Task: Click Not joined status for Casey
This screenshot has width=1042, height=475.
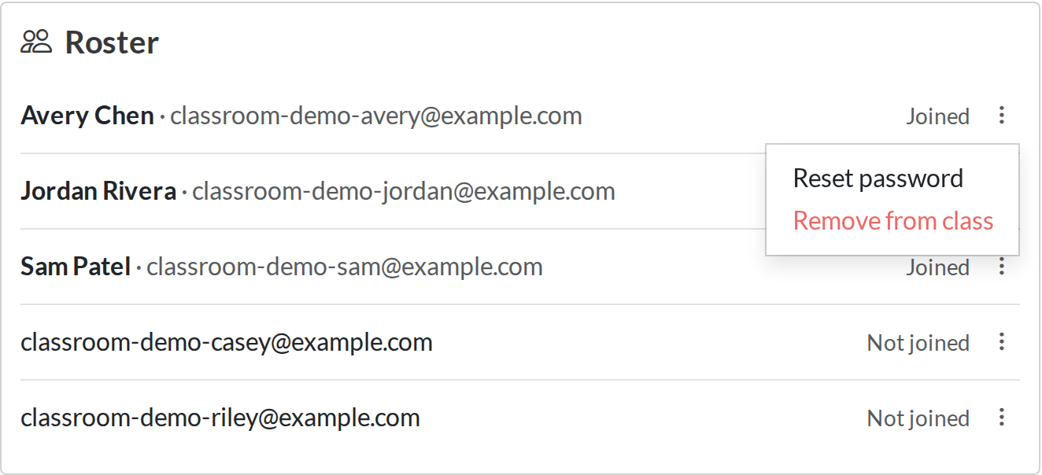Action: click(918, 343)
